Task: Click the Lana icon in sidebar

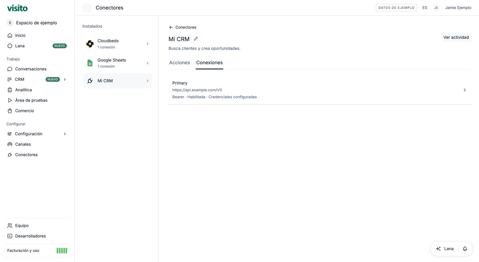Action: (x=10, y=46)
